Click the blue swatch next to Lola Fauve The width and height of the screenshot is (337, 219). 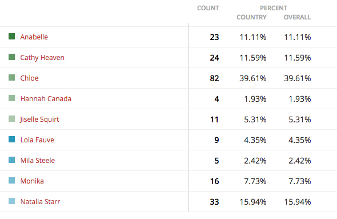[11, 139]
